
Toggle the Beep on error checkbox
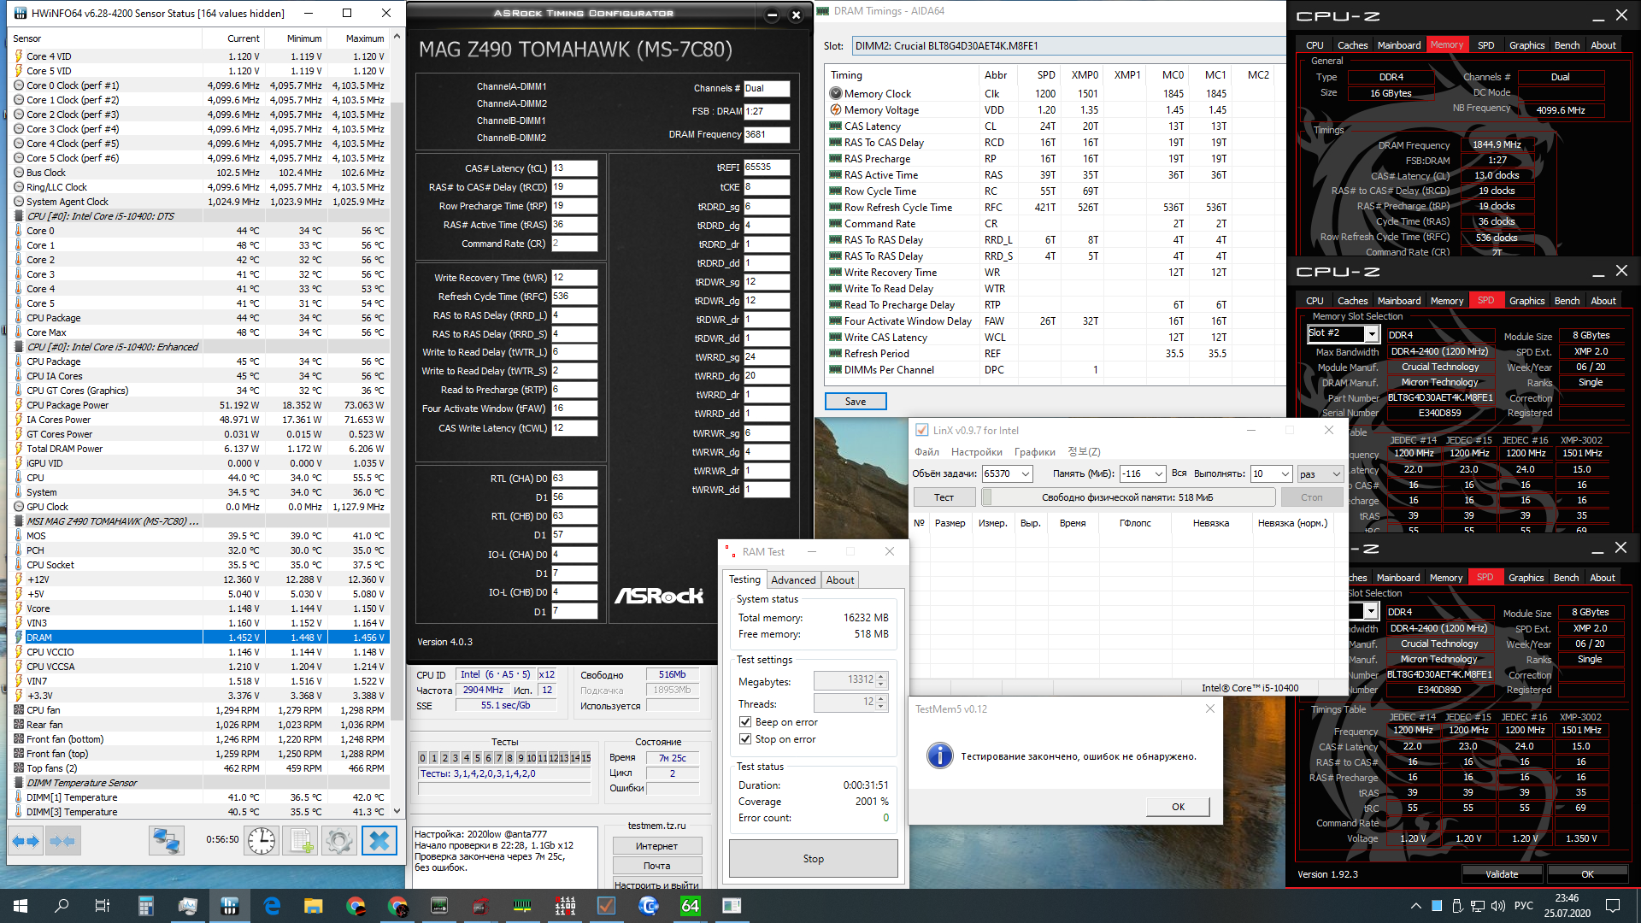point(745,722)
